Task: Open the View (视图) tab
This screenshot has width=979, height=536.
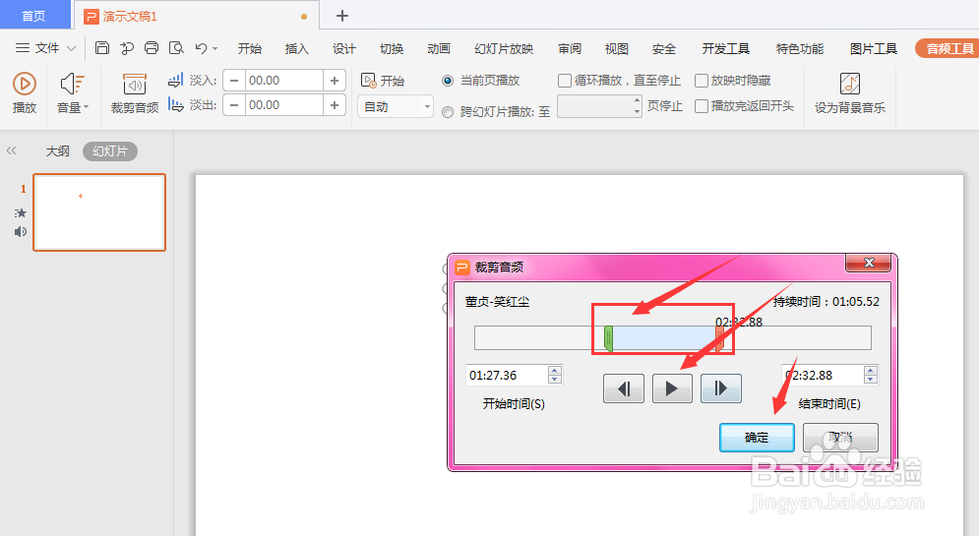Action: coord(616,48)
